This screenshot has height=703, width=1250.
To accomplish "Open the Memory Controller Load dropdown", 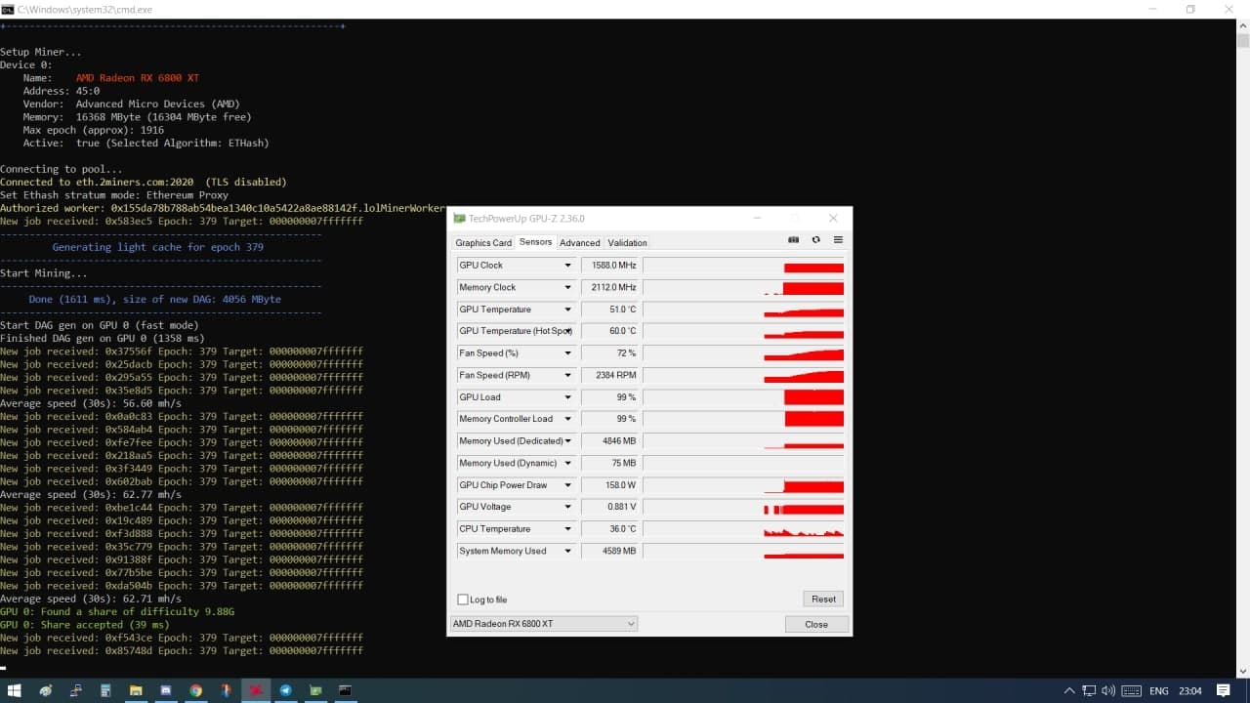I will pos(567,419).
